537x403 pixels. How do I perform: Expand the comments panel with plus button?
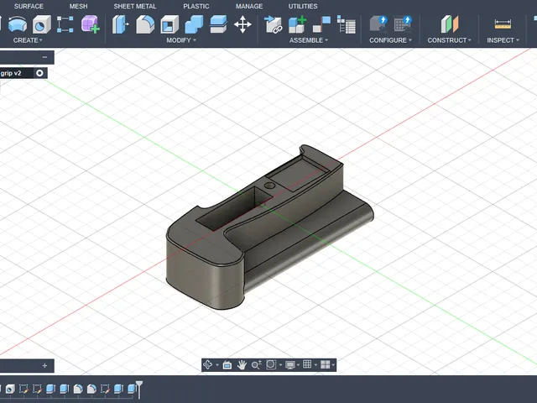(44, 366)
